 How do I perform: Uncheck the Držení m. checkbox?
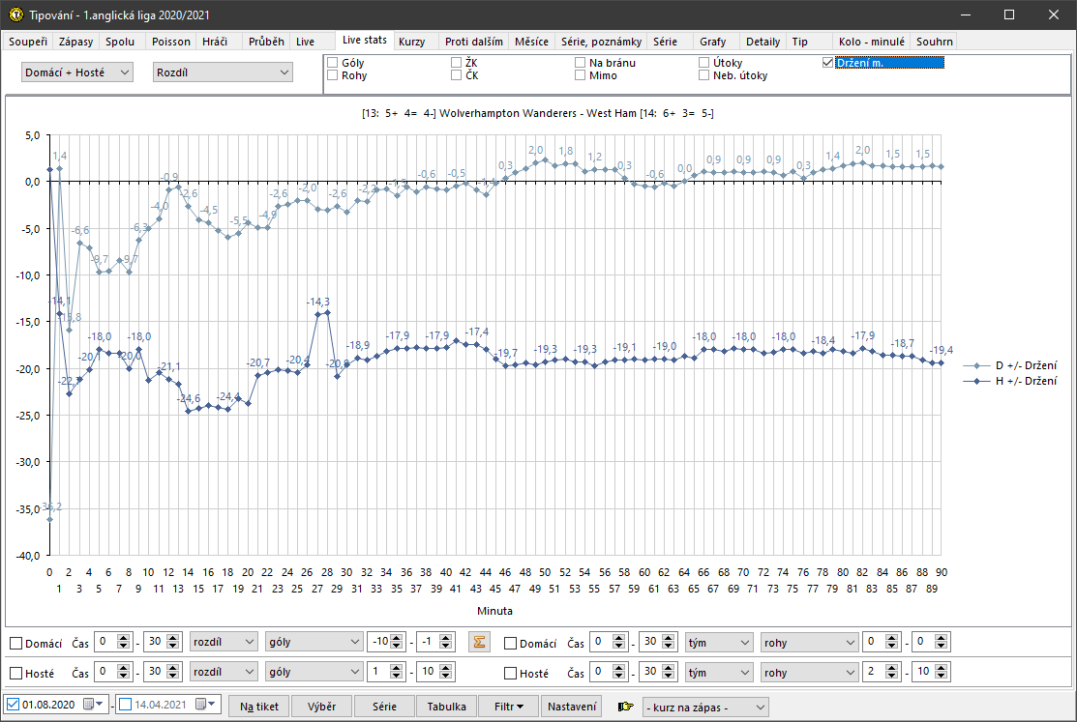point(827,63)
